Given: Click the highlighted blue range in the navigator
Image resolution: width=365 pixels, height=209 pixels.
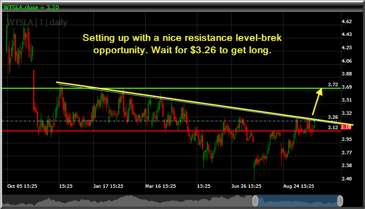Looking at the screenshot, I should [x=298, y=201].
